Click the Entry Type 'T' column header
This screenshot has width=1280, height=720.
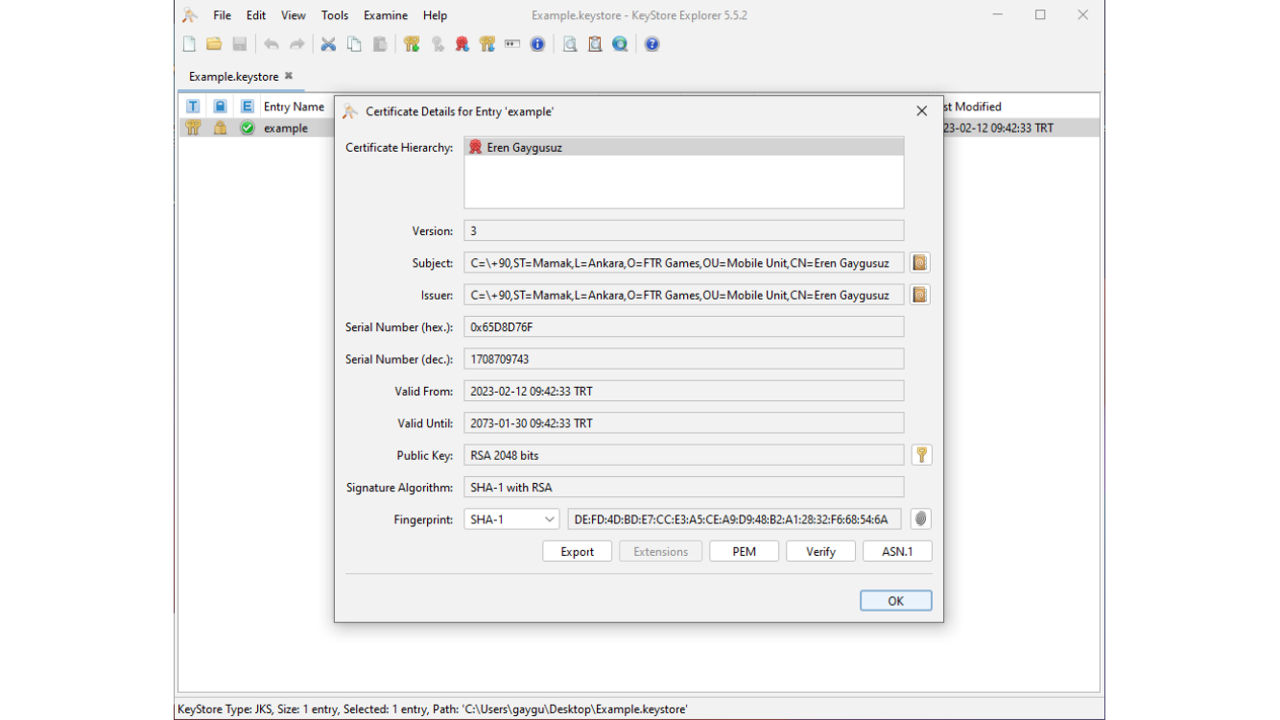tap(193, 107)
